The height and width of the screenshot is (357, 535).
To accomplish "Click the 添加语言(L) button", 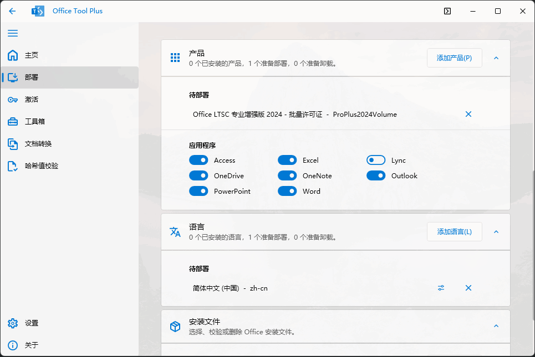I will (454, 232).
